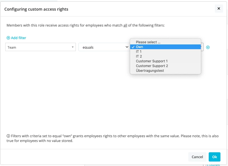Click the plus icon beside Add filter

coord(8,38)
